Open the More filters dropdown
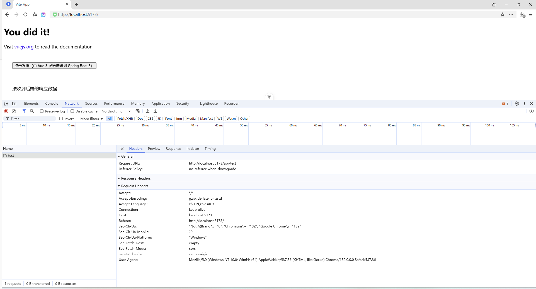 (91, 119)
